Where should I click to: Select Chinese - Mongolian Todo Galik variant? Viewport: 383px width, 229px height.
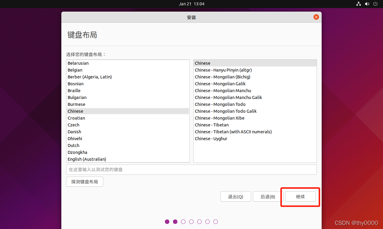click(x=255, y=111)
